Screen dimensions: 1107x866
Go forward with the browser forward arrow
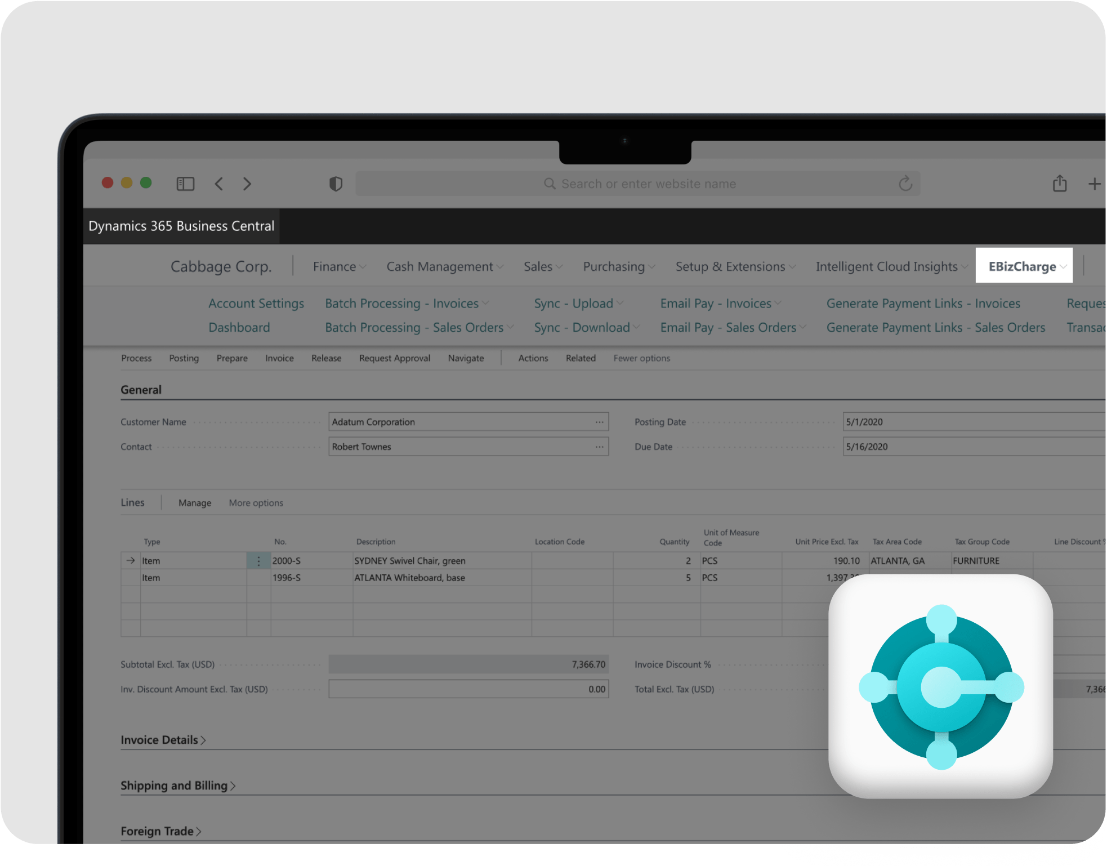pos(247,184)
